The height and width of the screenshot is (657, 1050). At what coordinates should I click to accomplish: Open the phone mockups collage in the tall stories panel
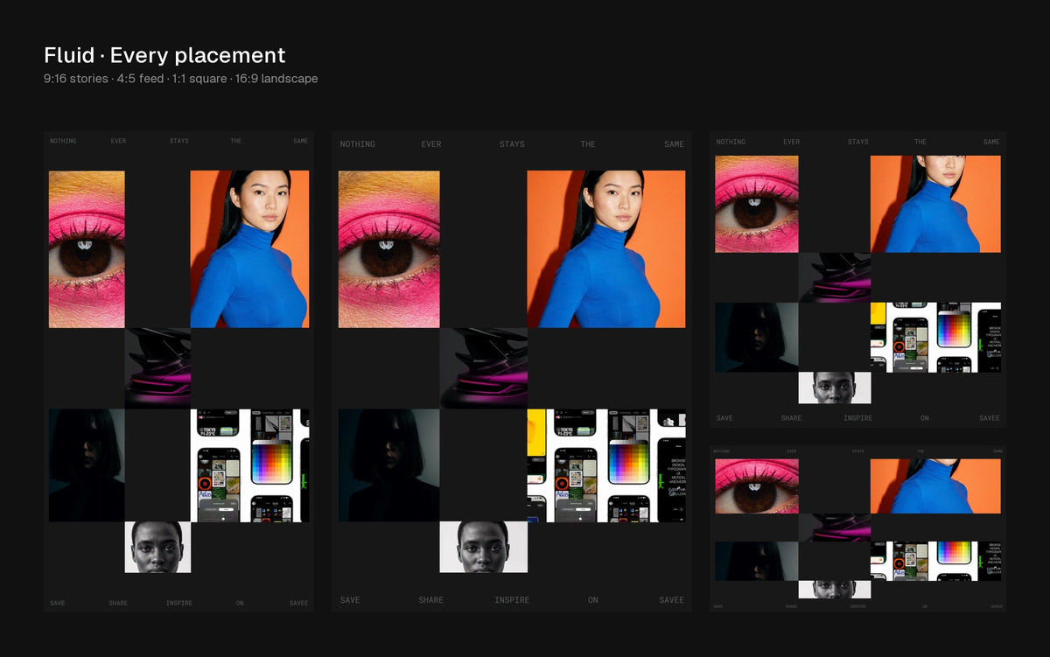click(x=250, y=465)
